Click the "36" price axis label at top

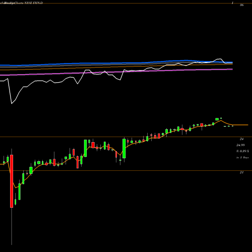241,5
